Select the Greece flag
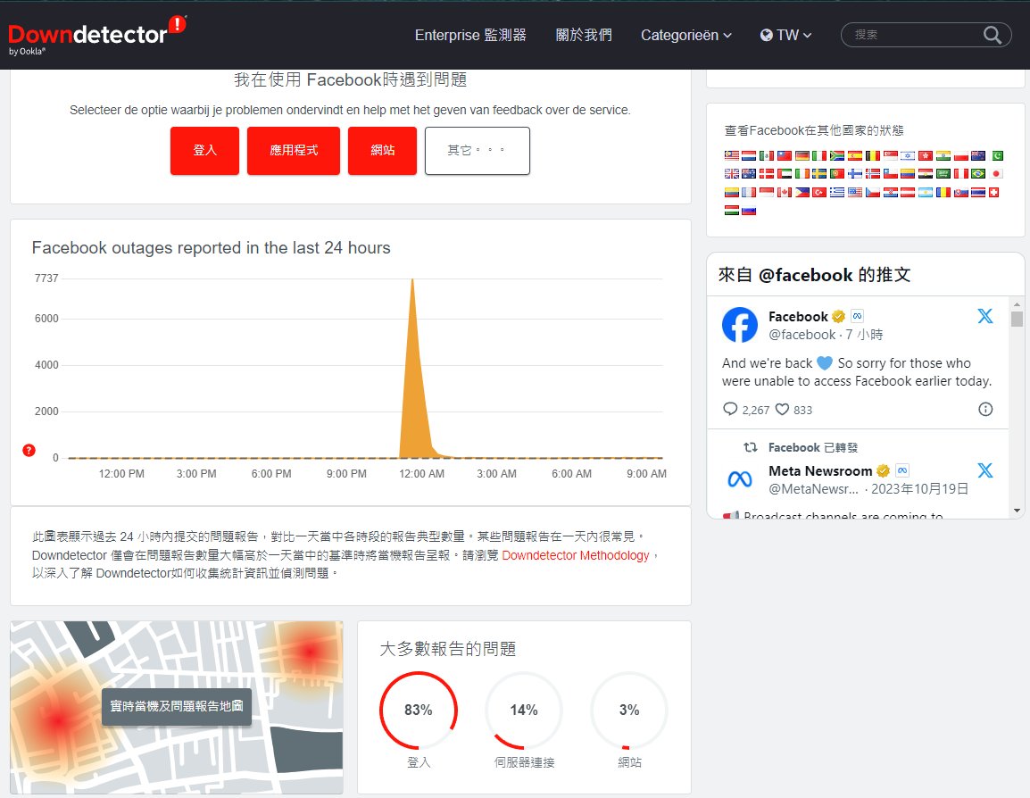Screen dimensions: 1030x798 click(x=837, y=193)
